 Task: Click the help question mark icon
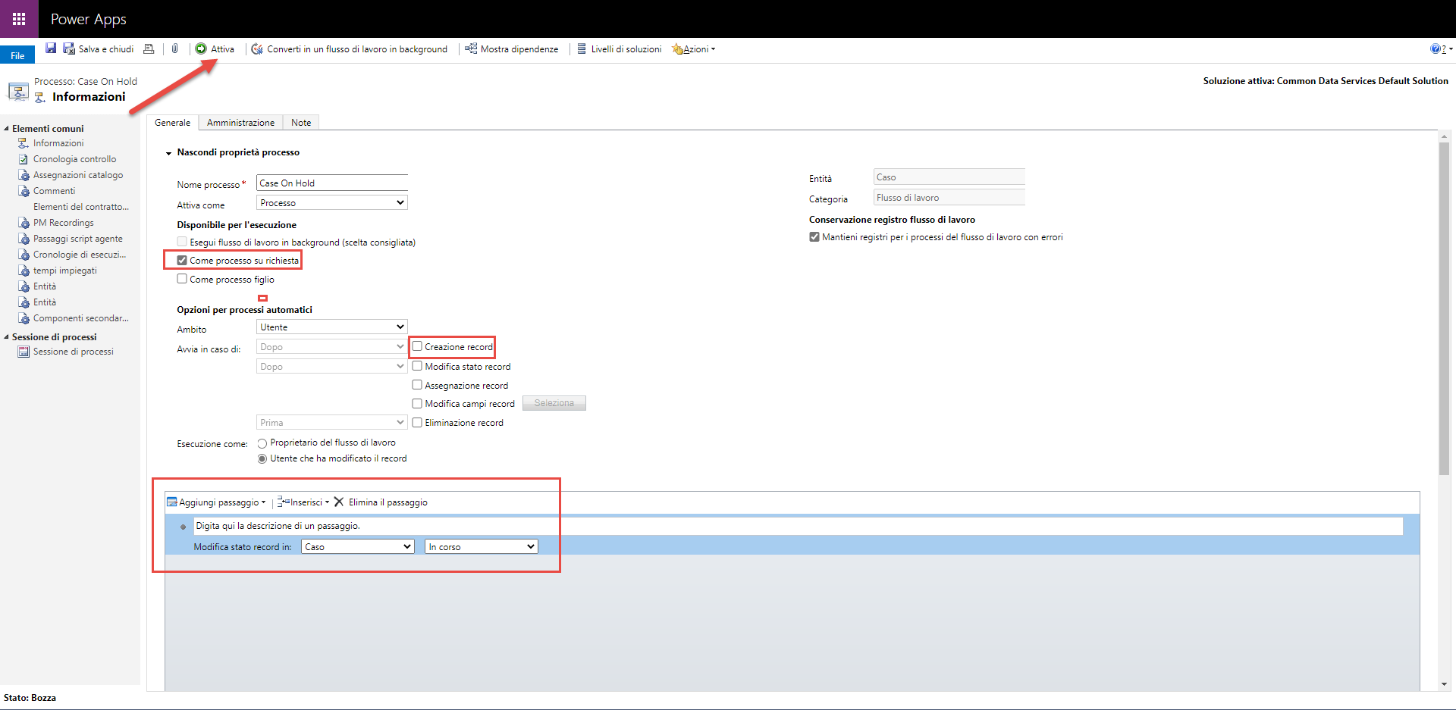click(x=1436, y=48)
